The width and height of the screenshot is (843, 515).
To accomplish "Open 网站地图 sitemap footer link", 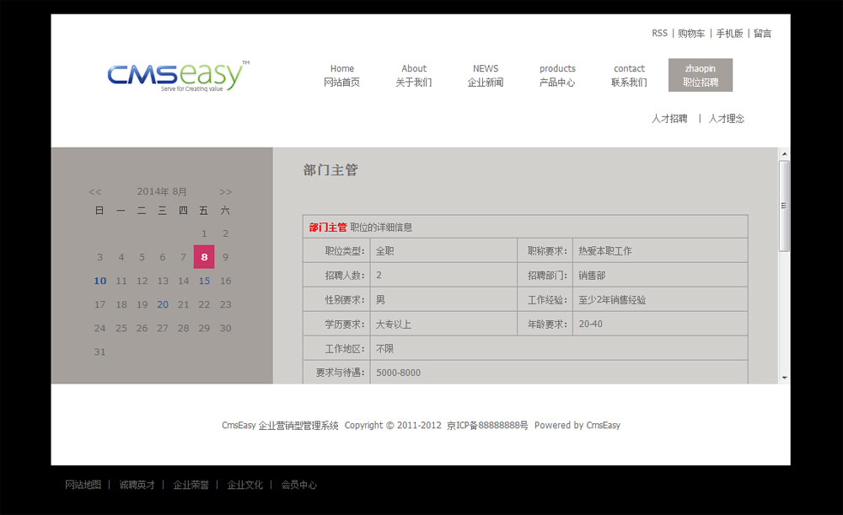I will click(83, 485).
